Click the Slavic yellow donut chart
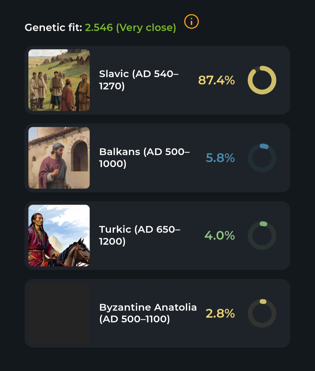The image size is (315, 371). tap(262, 80)
